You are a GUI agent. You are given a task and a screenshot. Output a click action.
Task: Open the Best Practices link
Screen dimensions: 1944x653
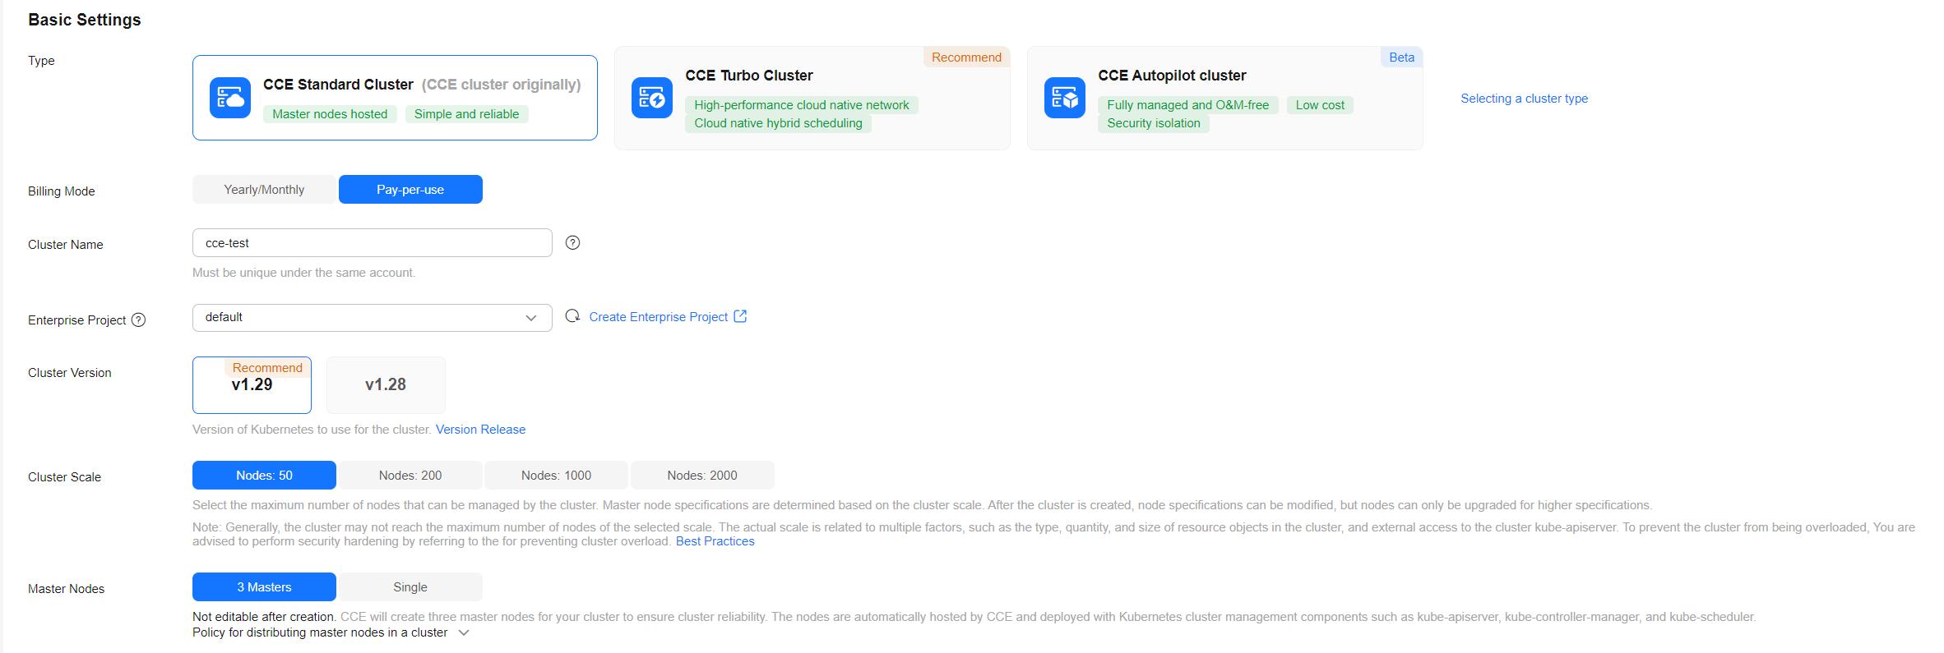[x=715, y=541]
